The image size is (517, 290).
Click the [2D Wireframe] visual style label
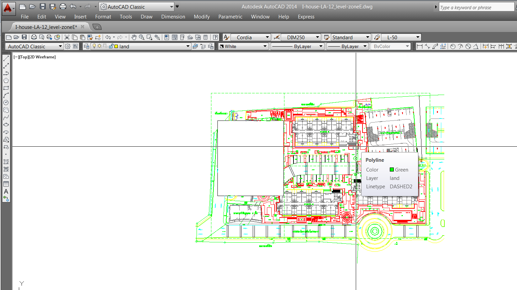(x=42, y=57)
